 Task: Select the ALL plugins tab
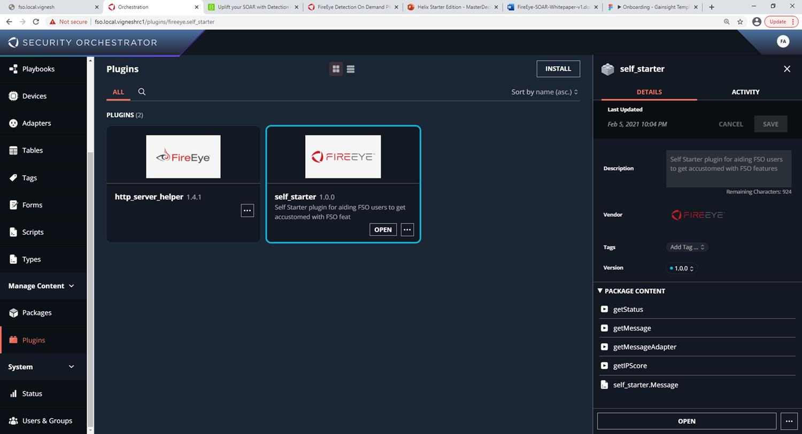pos(118,92)
